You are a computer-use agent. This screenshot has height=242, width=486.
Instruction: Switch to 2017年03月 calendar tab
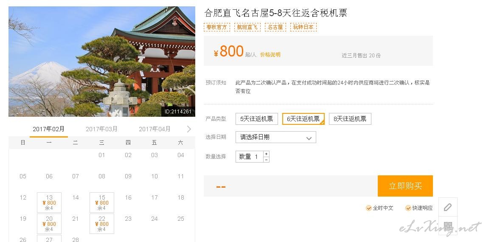click(102, 129)
